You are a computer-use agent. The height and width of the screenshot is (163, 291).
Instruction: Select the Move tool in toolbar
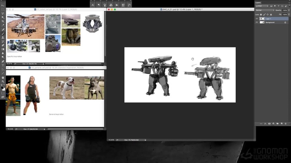pos(3,6)
